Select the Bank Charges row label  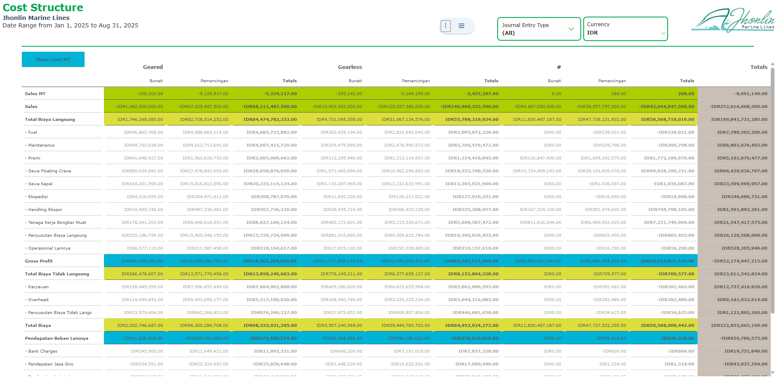tap(41, 351)
